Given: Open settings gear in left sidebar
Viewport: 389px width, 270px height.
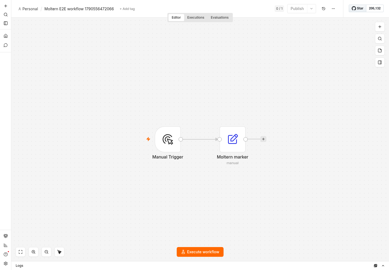Looking at the screenshot, I should 6,264.
